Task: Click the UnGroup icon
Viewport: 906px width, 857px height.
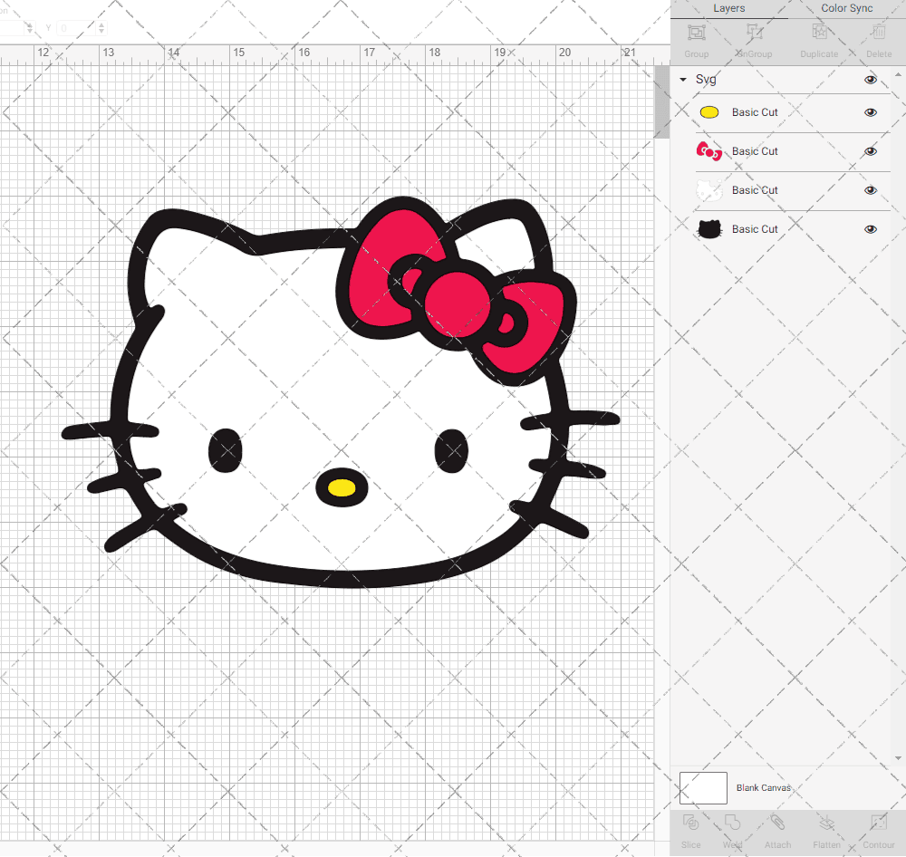Action: point(754,33)
